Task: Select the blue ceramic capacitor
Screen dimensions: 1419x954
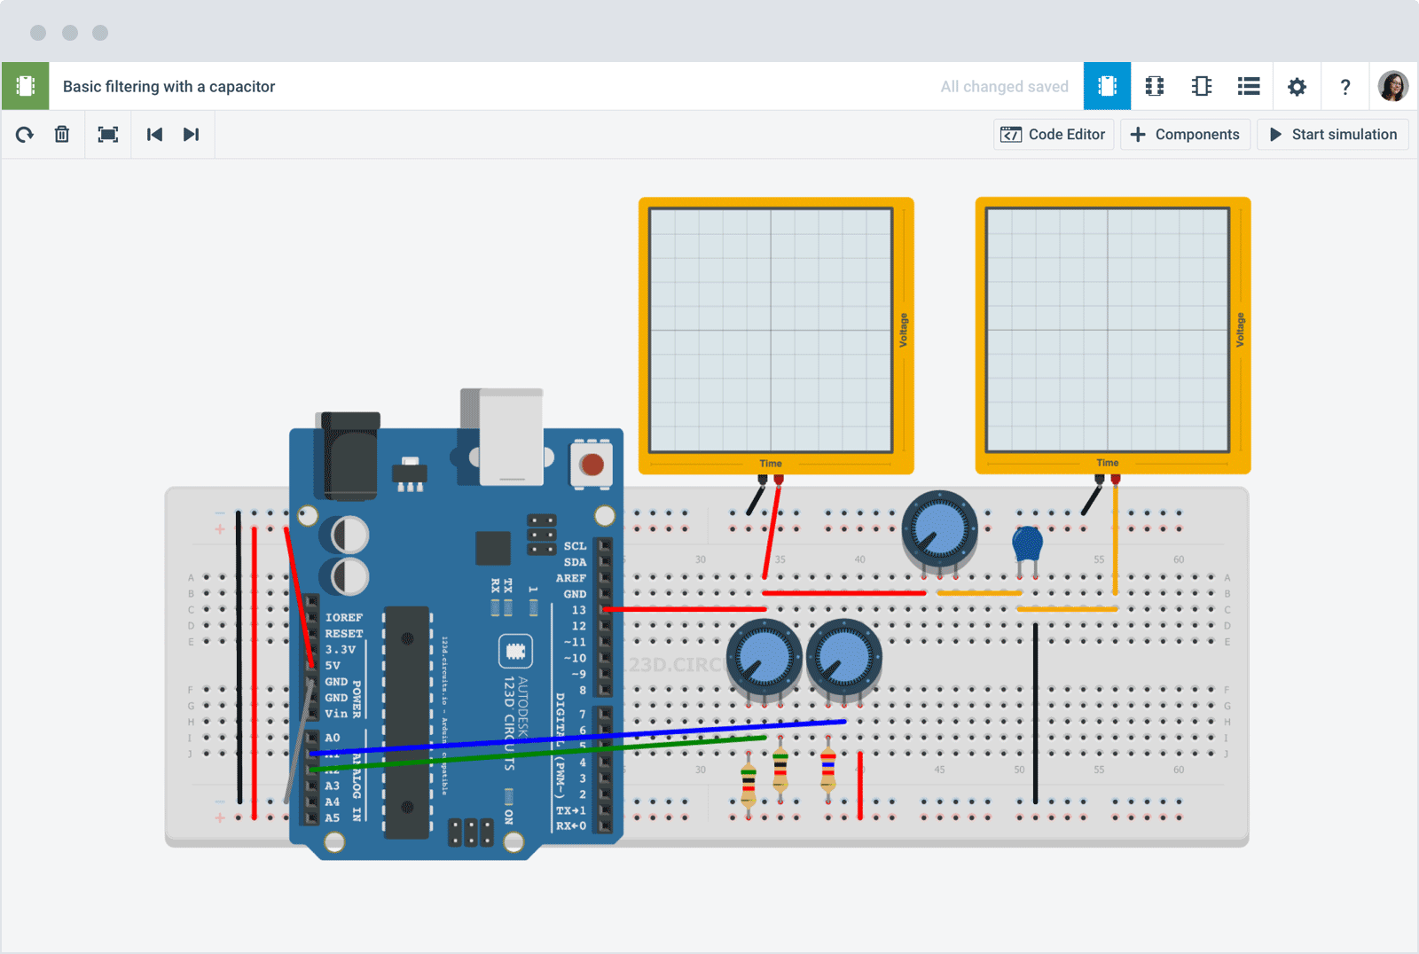Action: pos(1027,543)
